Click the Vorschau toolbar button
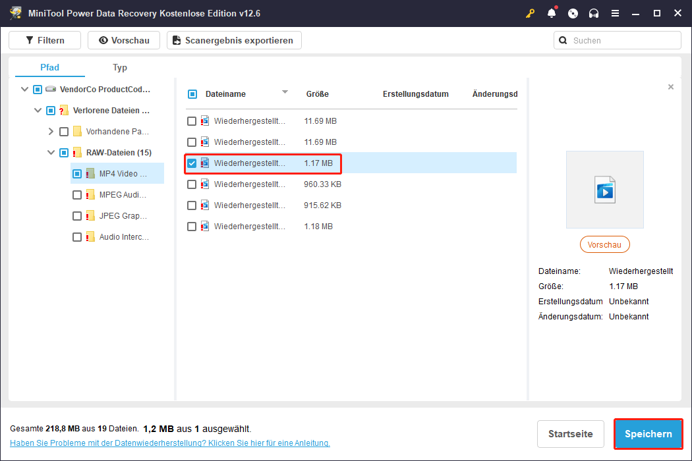692x461 pixels. click(124, 40)
